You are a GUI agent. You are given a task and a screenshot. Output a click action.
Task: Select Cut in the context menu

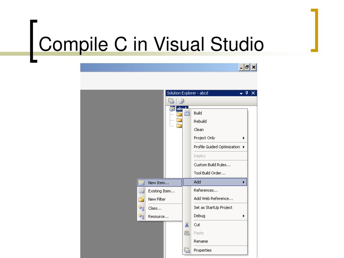click(x=215, y=225)
